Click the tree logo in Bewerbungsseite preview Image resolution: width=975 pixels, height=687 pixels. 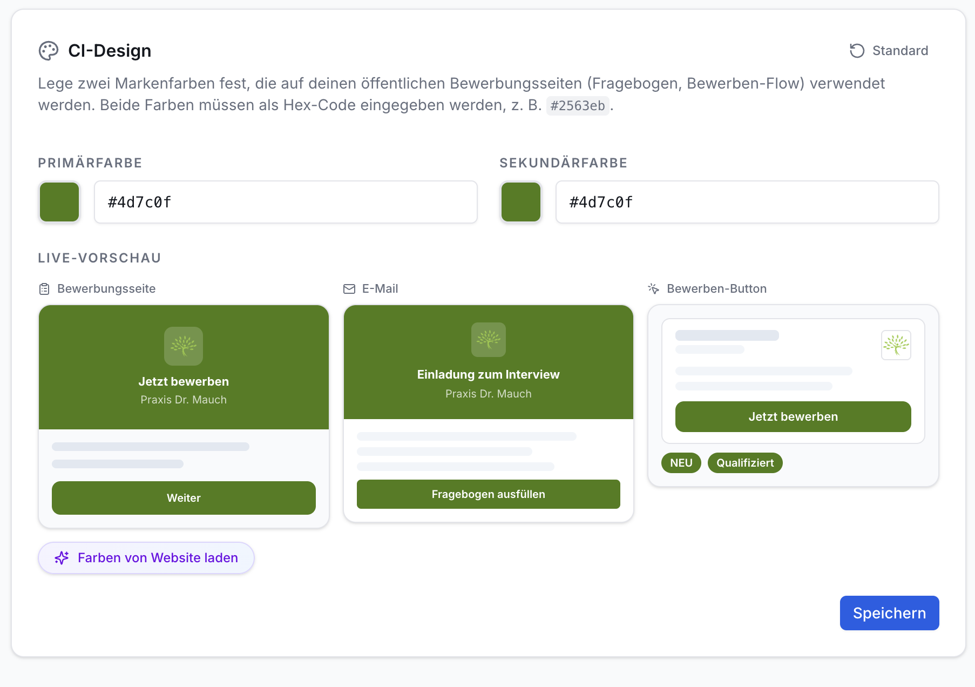[184, 346]
